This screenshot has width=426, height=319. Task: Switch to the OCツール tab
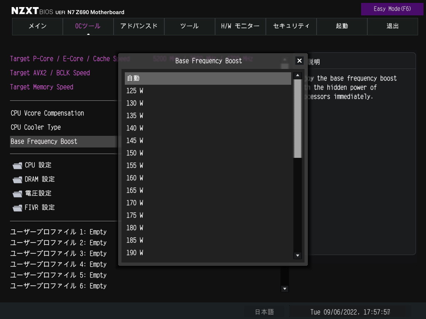pos(88,26)
